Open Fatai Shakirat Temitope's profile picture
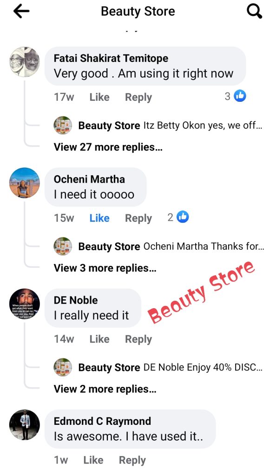The width and height of the screenshot is (276, 476). click(x=25, y=62)
